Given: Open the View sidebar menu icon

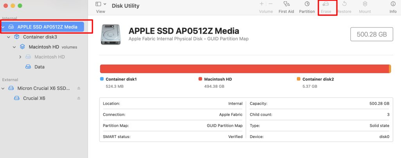Looking at the screenshot, I should click(x=98, y=4).
